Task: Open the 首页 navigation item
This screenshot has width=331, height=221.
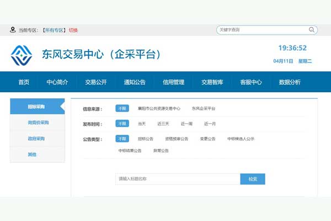Action: pos(24,82)
